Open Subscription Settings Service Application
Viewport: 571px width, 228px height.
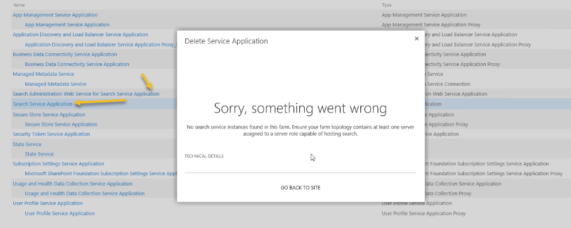click(x=58, y=164)
